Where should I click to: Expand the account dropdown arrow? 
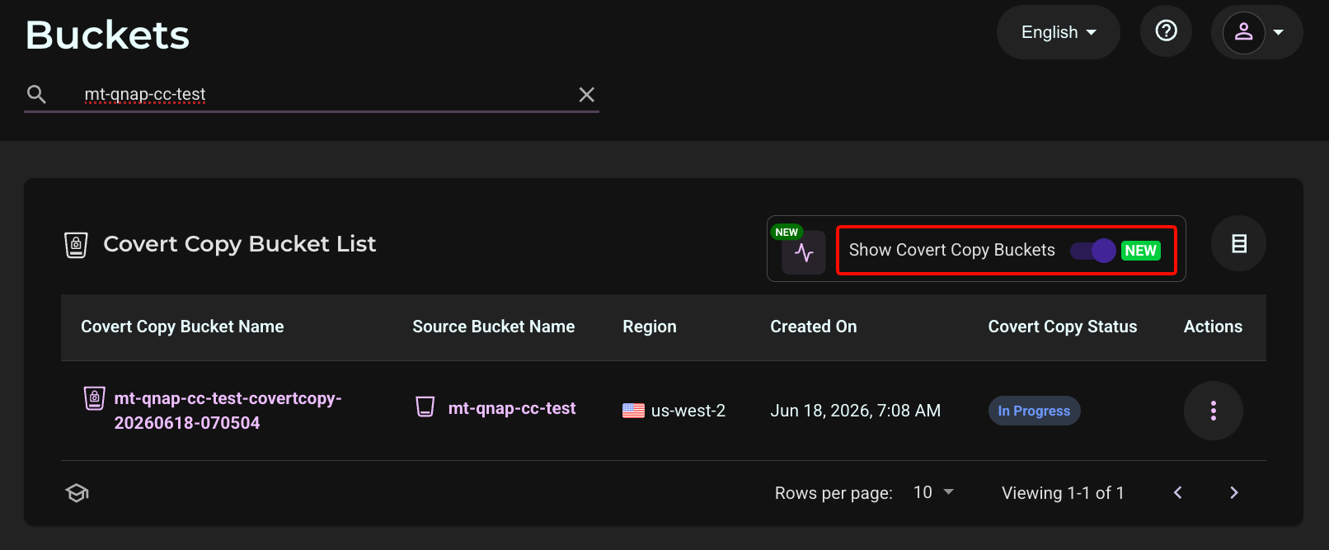[1279, 33]
